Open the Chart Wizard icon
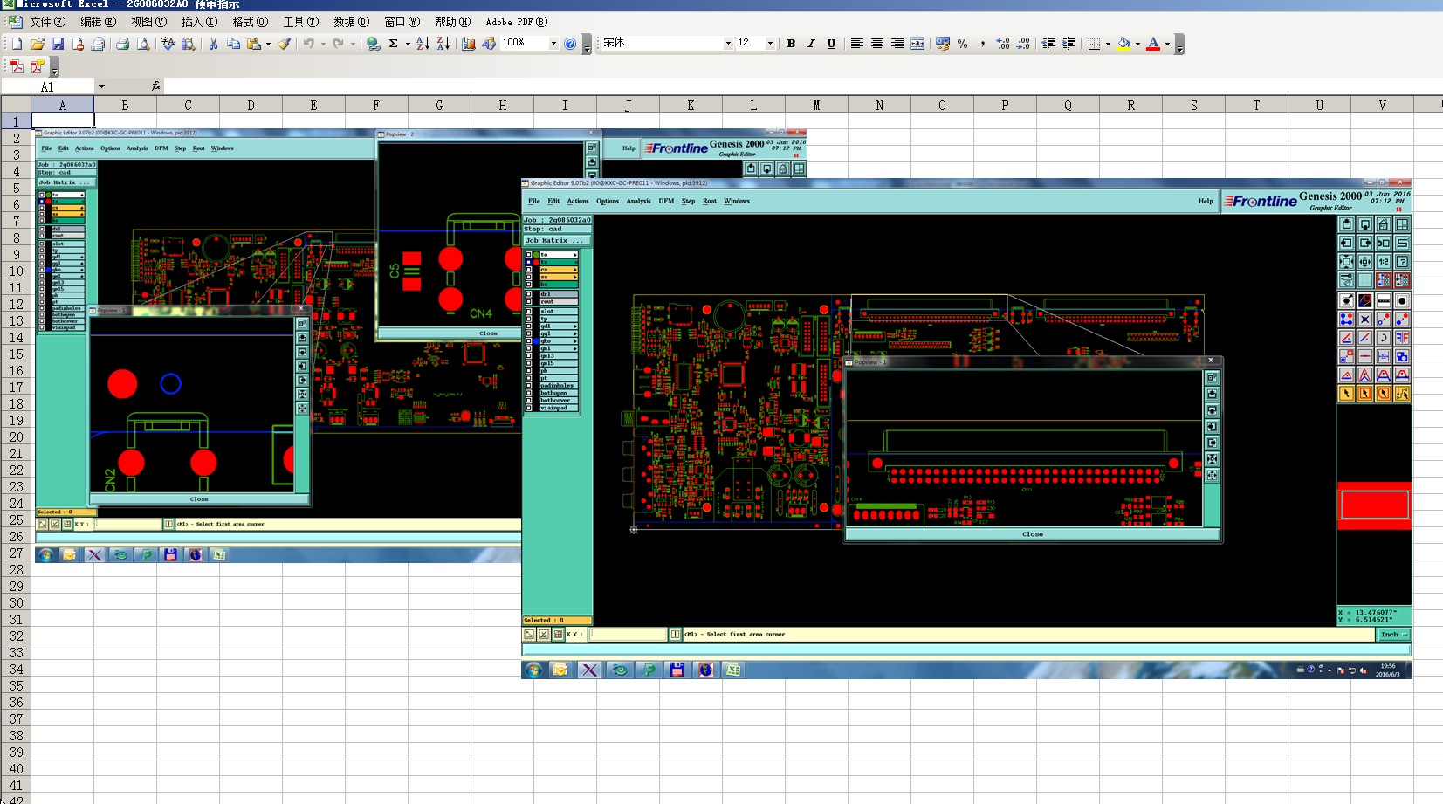 coord(469,44)
